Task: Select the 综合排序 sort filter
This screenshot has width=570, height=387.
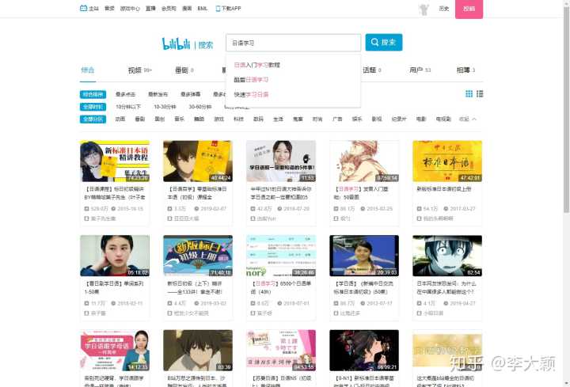Action: pyautogui.click(x=93, y=93)
